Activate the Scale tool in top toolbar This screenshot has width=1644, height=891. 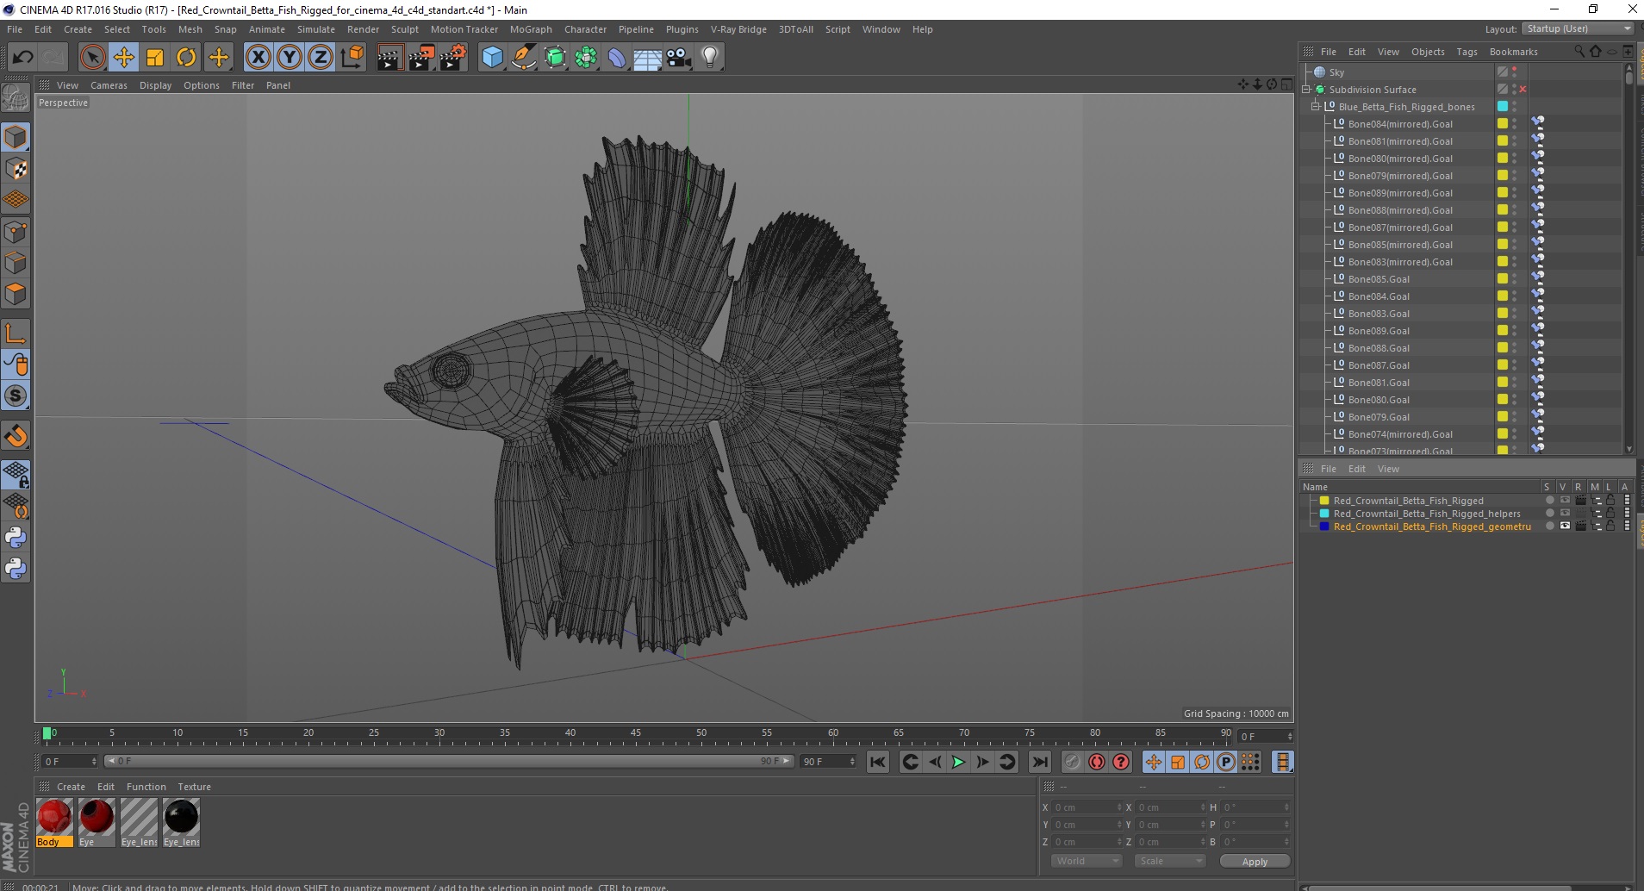[x=155, y=58]
